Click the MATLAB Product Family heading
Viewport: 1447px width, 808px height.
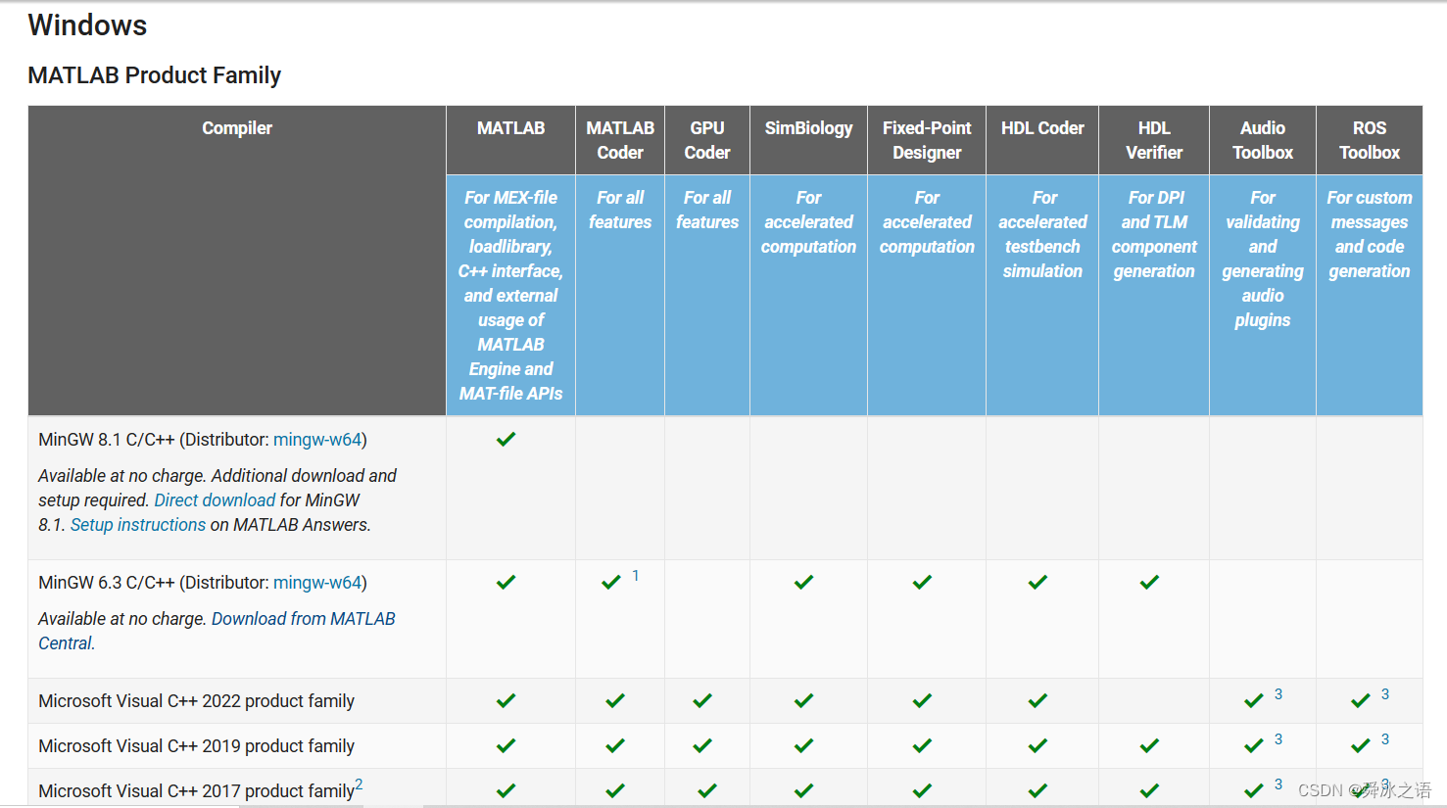(x=155, y=75)
